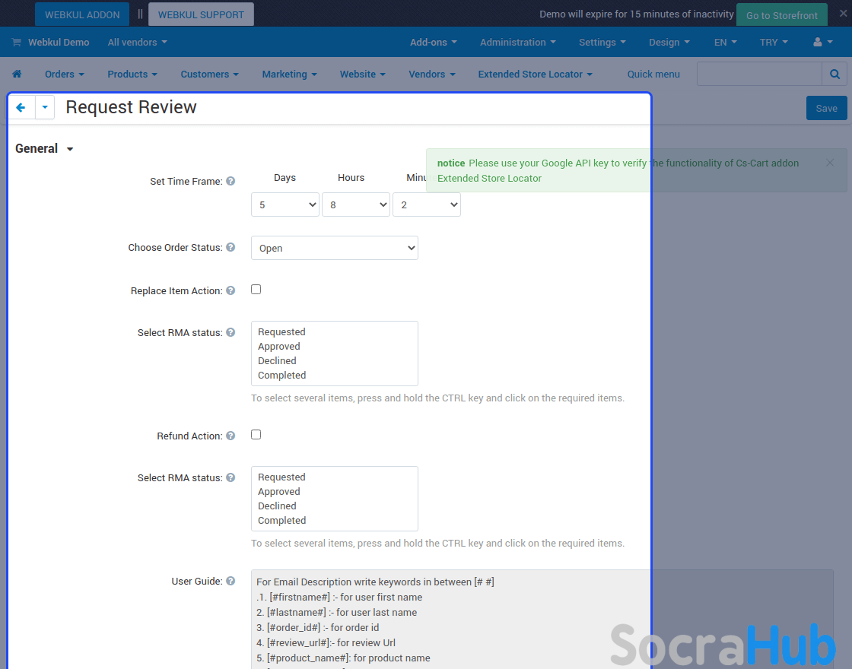The image size is (852, 669).
Task: Enable the Replace Item Action checkbox
Action: pyautogui.click(x=256, y=290)
